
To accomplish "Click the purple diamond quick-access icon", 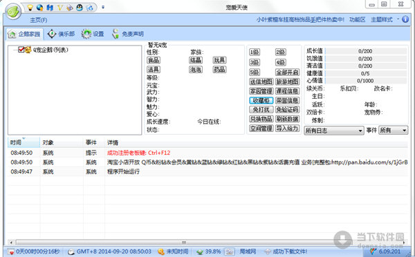I will (x=70, y=8).
